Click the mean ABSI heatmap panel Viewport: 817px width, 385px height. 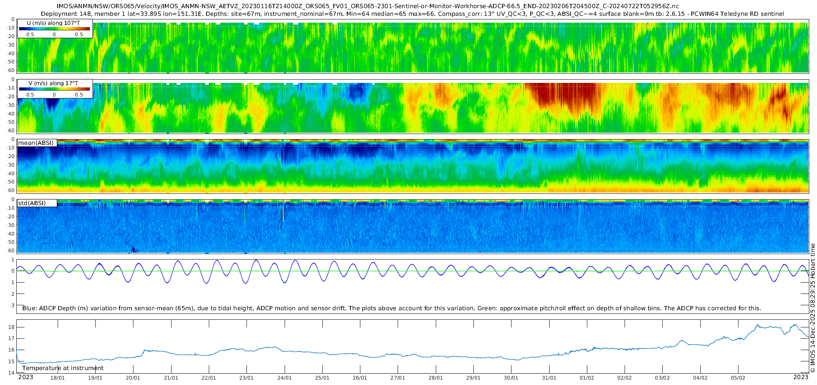coord(413,166)
